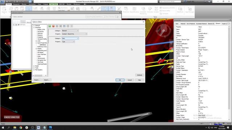
Task: Expand the File Readers node
Action: click(x=34, y=70)
